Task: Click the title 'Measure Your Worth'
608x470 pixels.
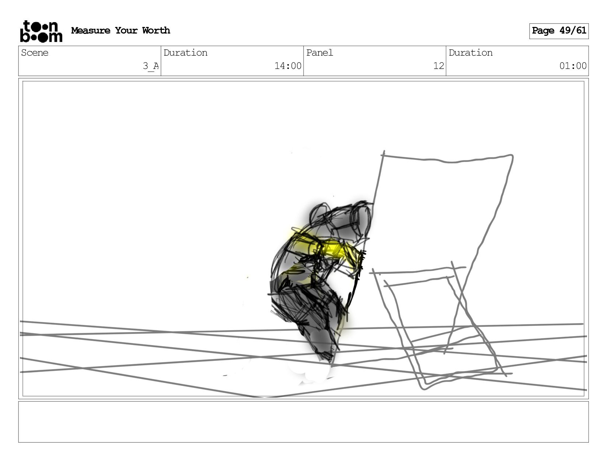Action: tap(120, 31)
